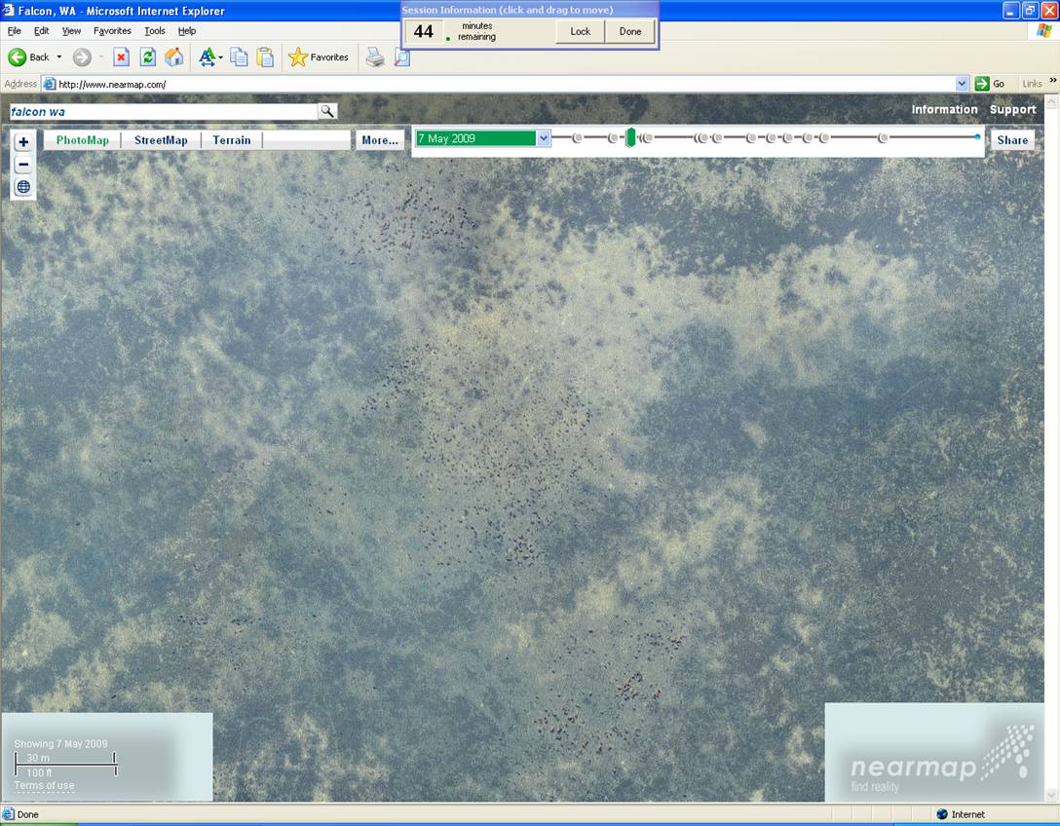
Task: Expand the address bar history dropdown
Action: click(x=963, y=84)
